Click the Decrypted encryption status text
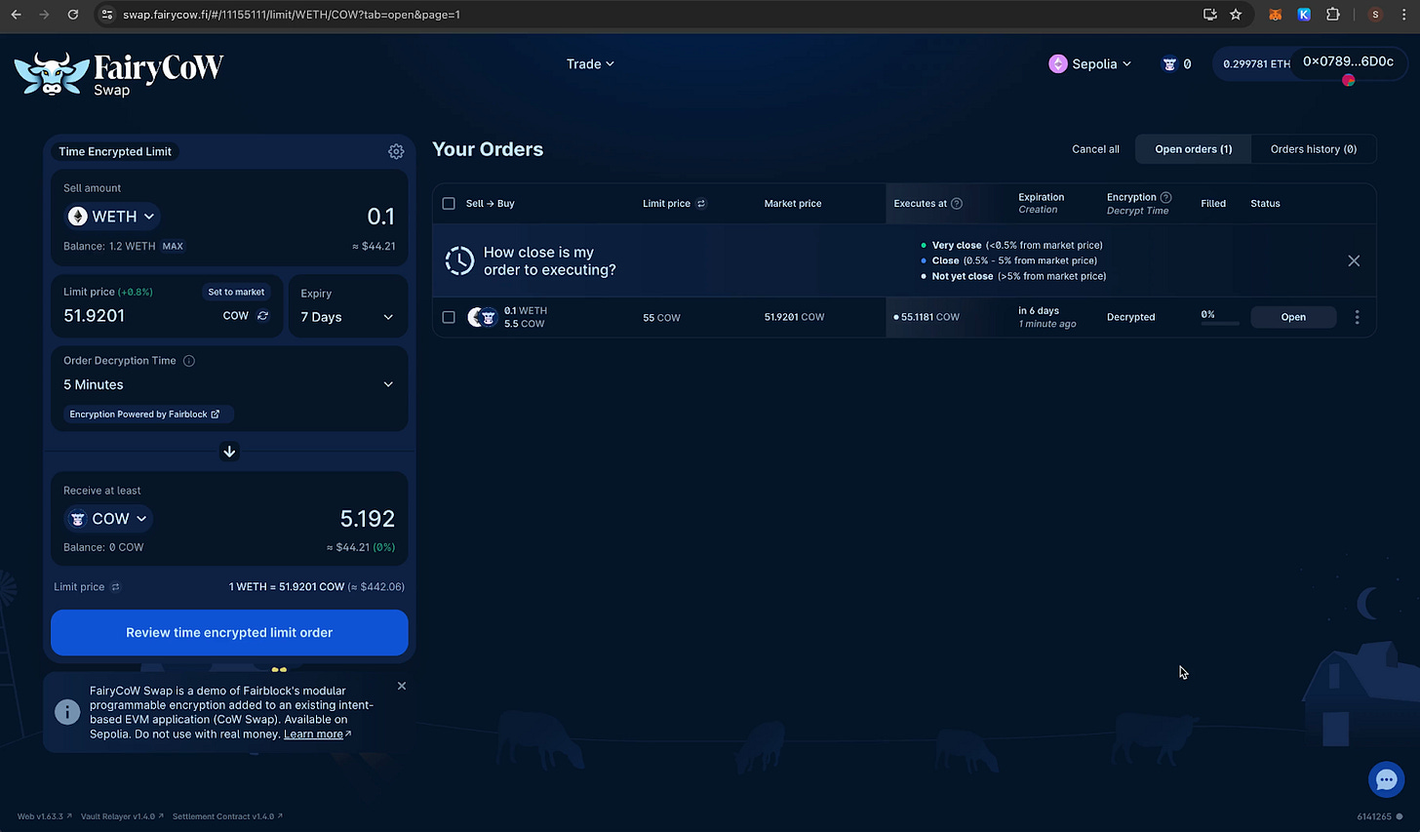Viewport: 1420px width, 832px height. 1130,317
